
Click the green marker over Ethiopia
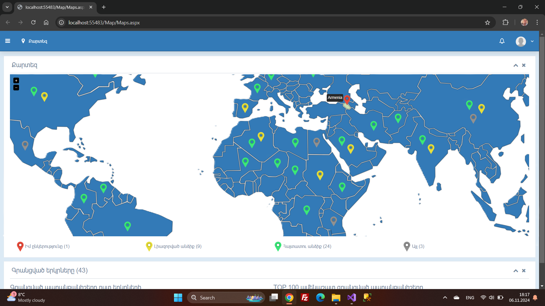342,186
